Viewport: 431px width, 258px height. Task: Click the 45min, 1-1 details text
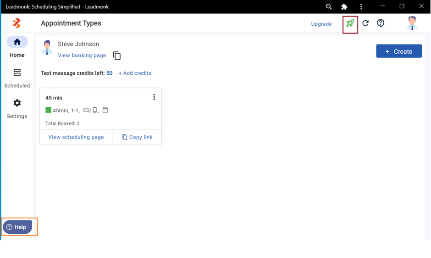66,110
